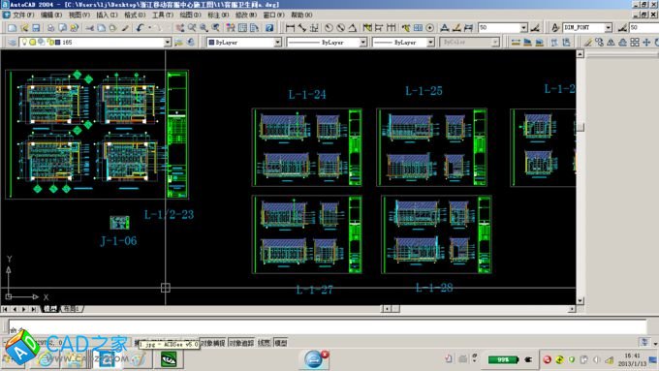Open the ACDSee taskbar eye icon
The height and width of the screenshot is (371, 659).
[x=169, y=359]
